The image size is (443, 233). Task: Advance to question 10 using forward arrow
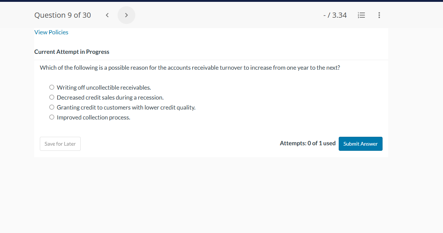pos(126,15)
